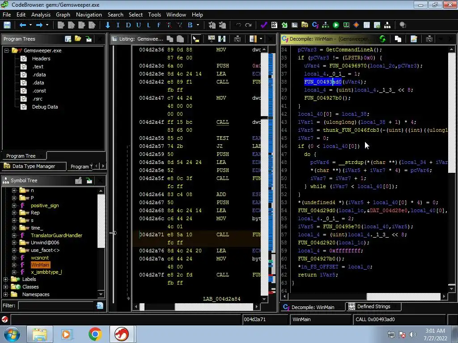Open the bookmark type dropdown beside 'B'
This screenshot has width=458, height=343.
point(198,25)
